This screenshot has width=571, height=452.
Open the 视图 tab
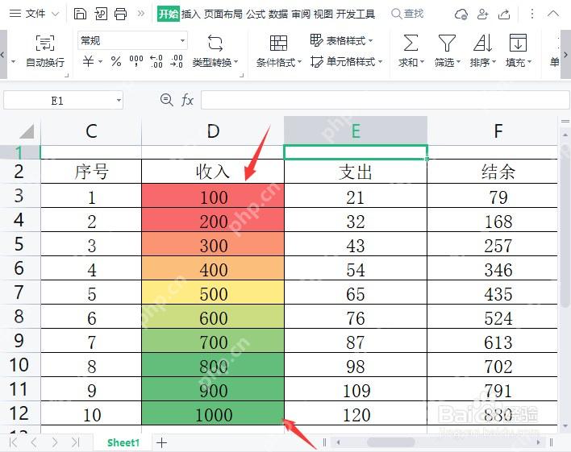[323, 15]
